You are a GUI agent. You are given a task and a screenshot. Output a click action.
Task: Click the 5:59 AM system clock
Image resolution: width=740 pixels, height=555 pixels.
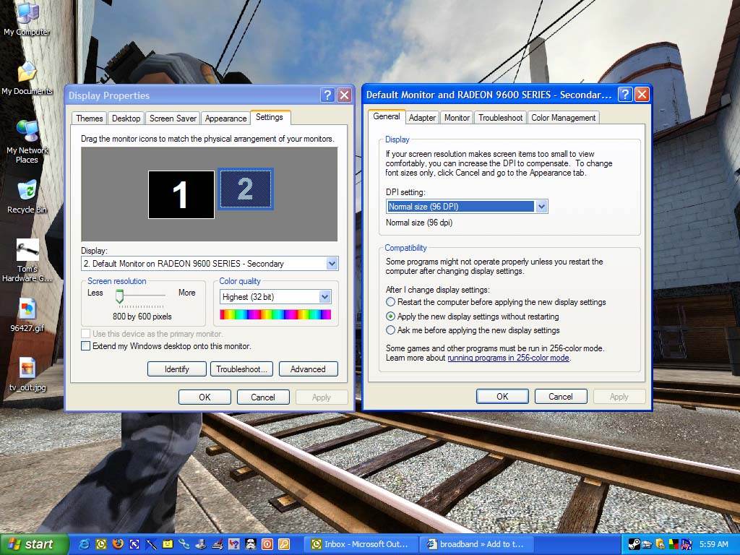pyautogui.click(x=713, y=544)
